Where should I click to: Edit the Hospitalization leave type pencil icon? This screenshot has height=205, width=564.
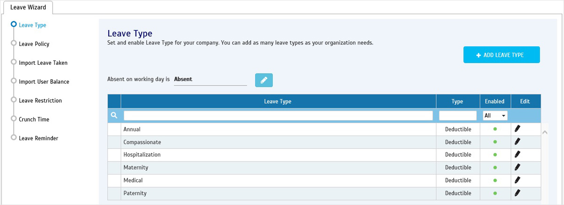click(517, 154)
